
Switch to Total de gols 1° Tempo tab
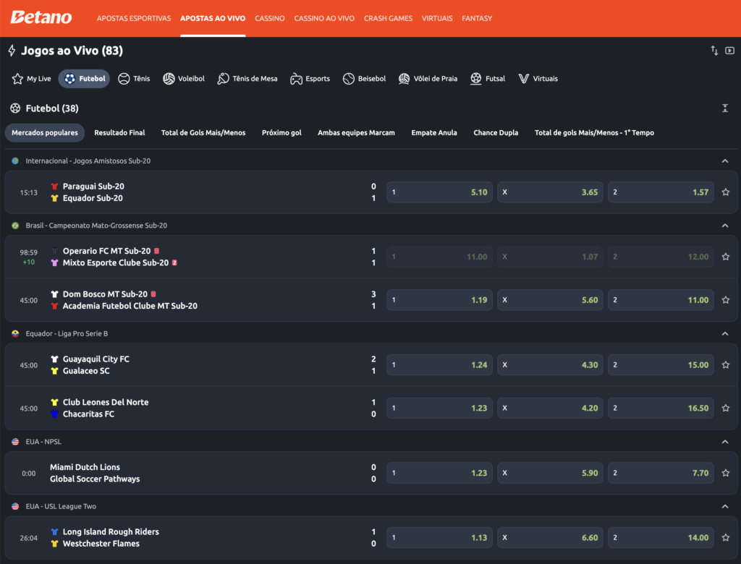coord(594,133)
